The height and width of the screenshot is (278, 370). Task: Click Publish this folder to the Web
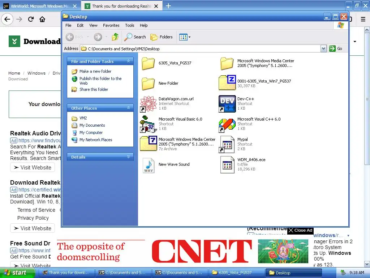click(100, 81)
